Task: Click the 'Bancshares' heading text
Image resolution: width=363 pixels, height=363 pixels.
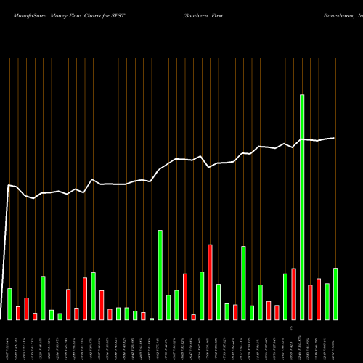Action: [339, 16]
